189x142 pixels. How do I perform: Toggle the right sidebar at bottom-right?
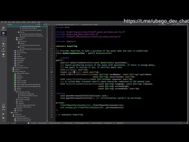187,123
